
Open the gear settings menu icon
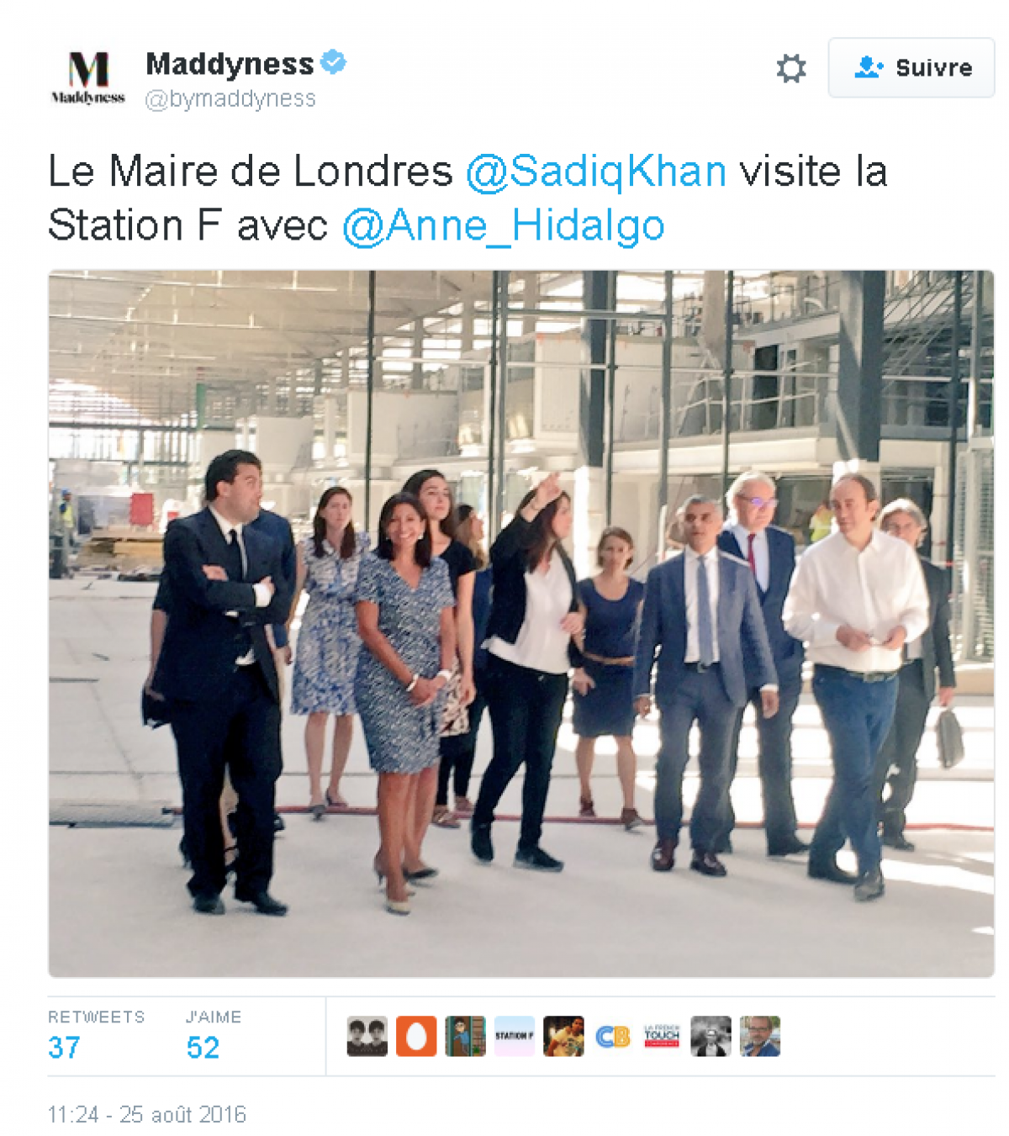(790, 68)
